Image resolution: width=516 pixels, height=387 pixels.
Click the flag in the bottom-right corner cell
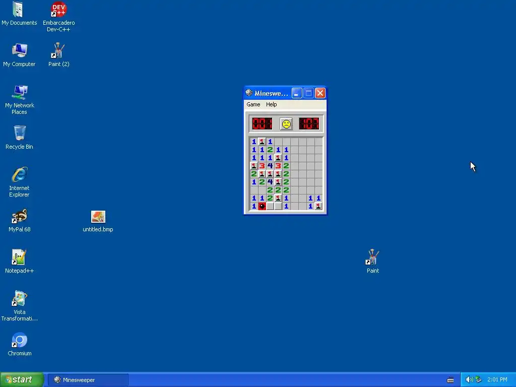tap(318, 206)
